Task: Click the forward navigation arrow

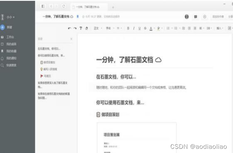Action: pos(56,6)
